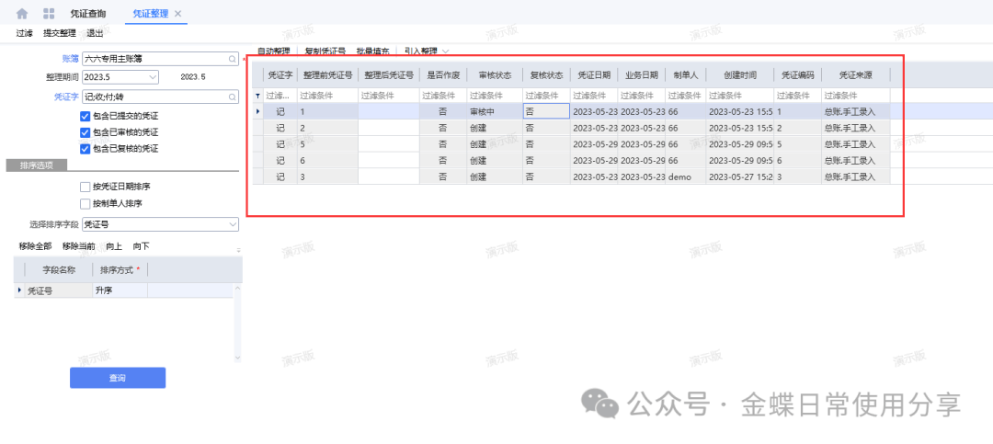Screen dimensions: 993x444
Task: Click 移除全部 to clear sort fields
Action: click(37, 246)
